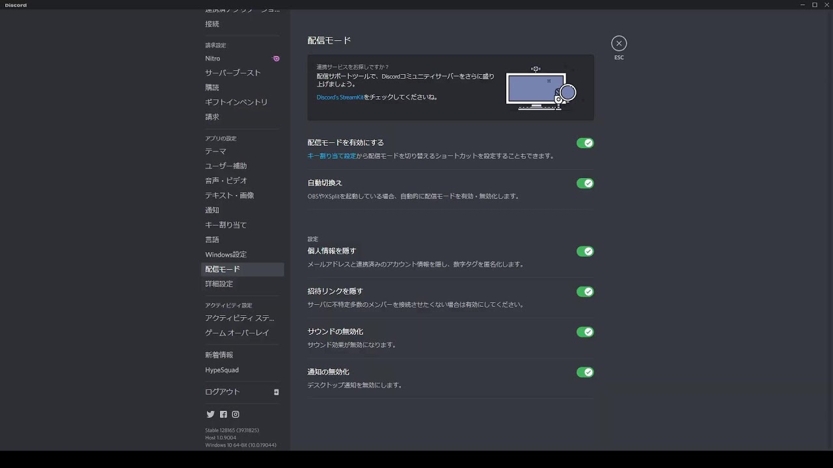This screenshot has height=468, width=833.
Task: Open Discord's Facebook page icon
Action: click(x=223, y=414)
